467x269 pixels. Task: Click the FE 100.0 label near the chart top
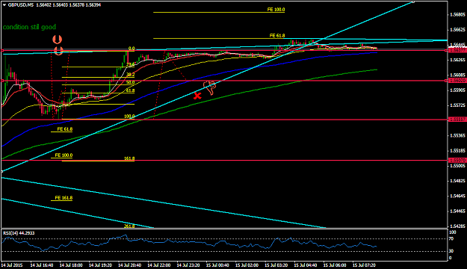[276, 10]
